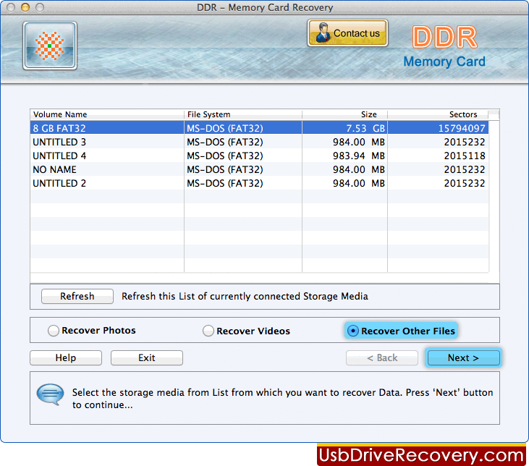This screenshot has width=529, height=466.
Task: Click the 2015118 sectors value
Action: tap(465, 156)
